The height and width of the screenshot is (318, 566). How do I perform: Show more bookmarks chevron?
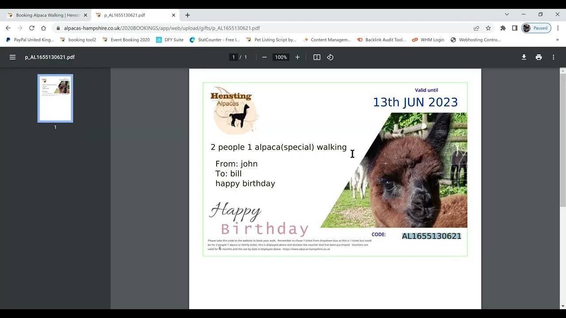pos(557,40)
